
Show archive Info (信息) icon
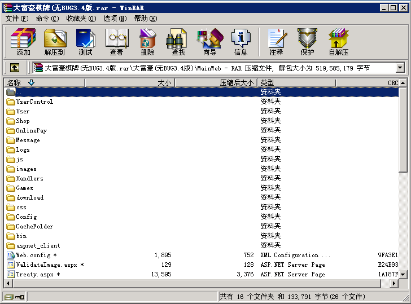(241, 42)
